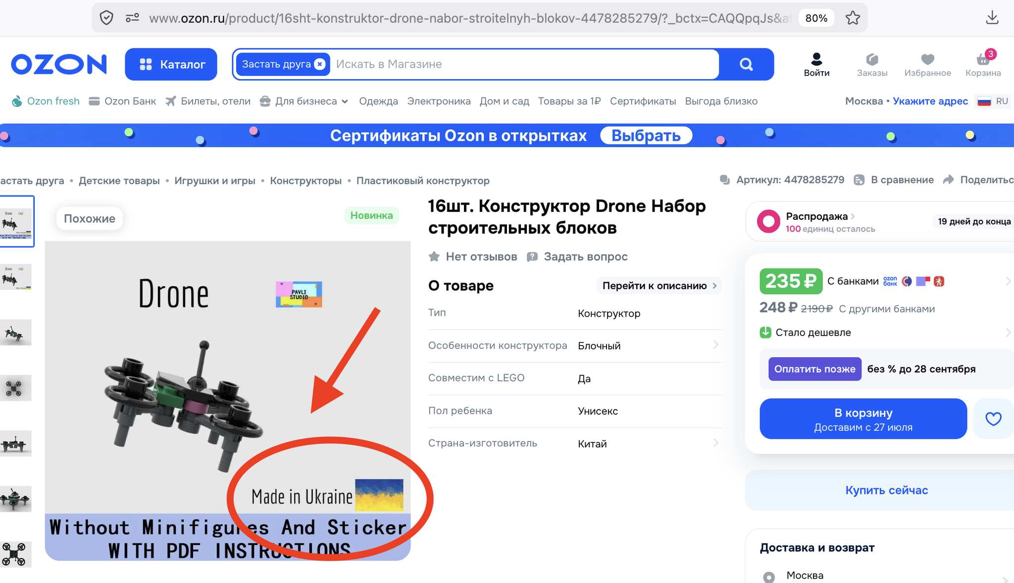The width and height of the screenshot is (1014, 583).
Task: Open Детские товары breadcrumb
Action: pos(119,181)
